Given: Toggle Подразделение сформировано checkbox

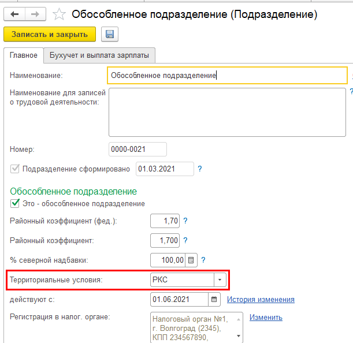Looking at the screenshot, I should (14, 169).
